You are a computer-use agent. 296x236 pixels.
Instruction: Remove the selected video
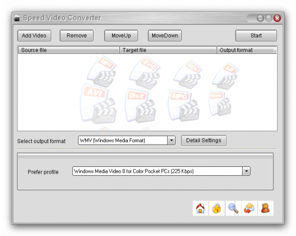77,35
